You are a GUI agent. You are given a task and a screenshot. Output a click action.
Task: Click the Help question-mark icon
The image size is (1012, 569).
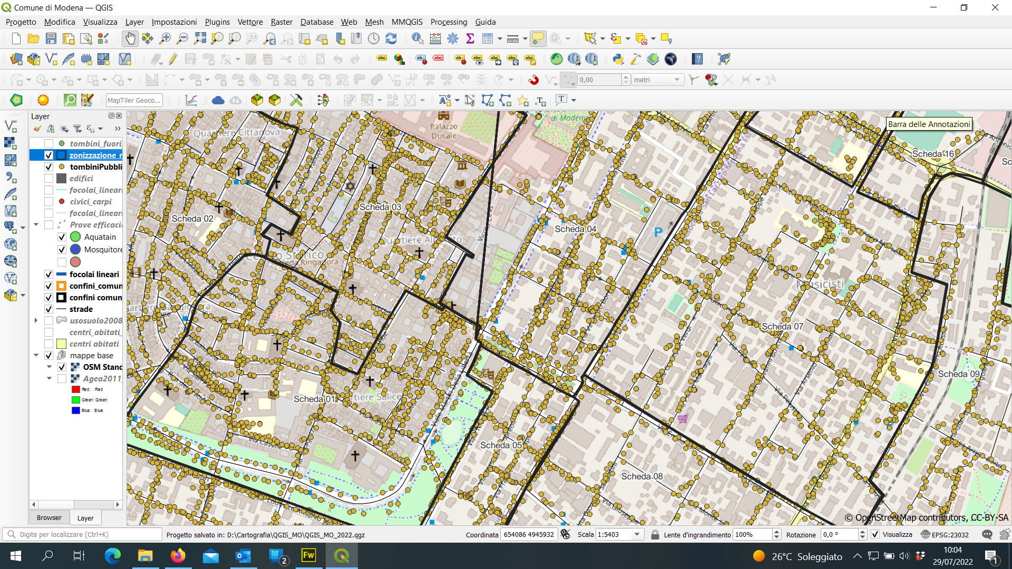697,59
